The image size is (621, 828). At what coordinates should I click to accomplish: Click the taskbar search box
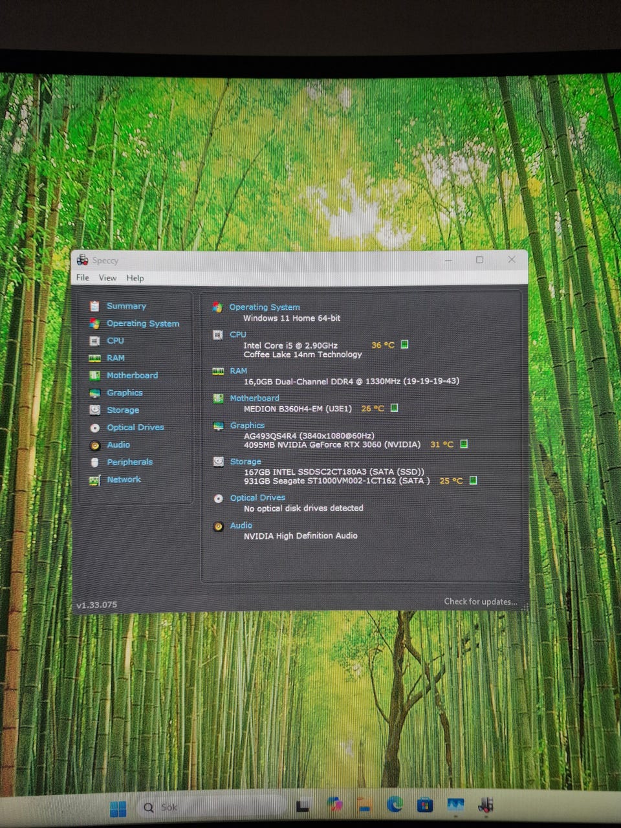212,807
